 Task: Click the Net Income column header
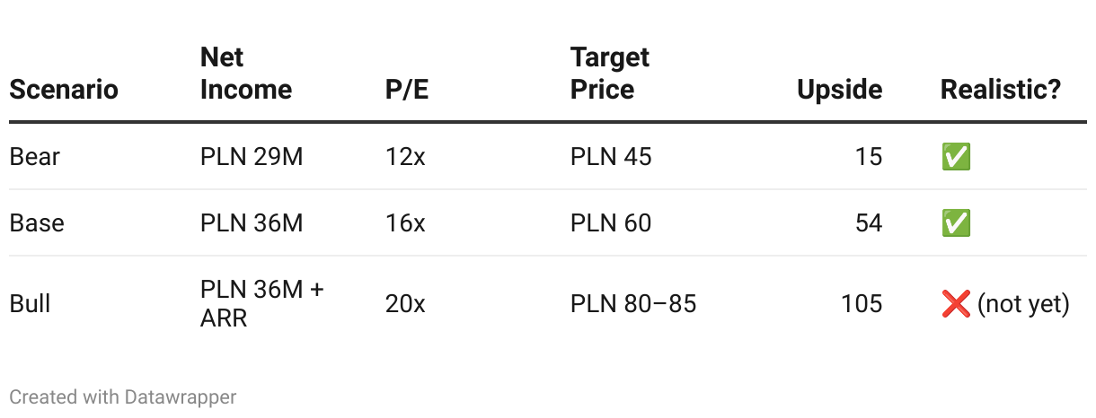pyautogui.click(x=246, y=74)
